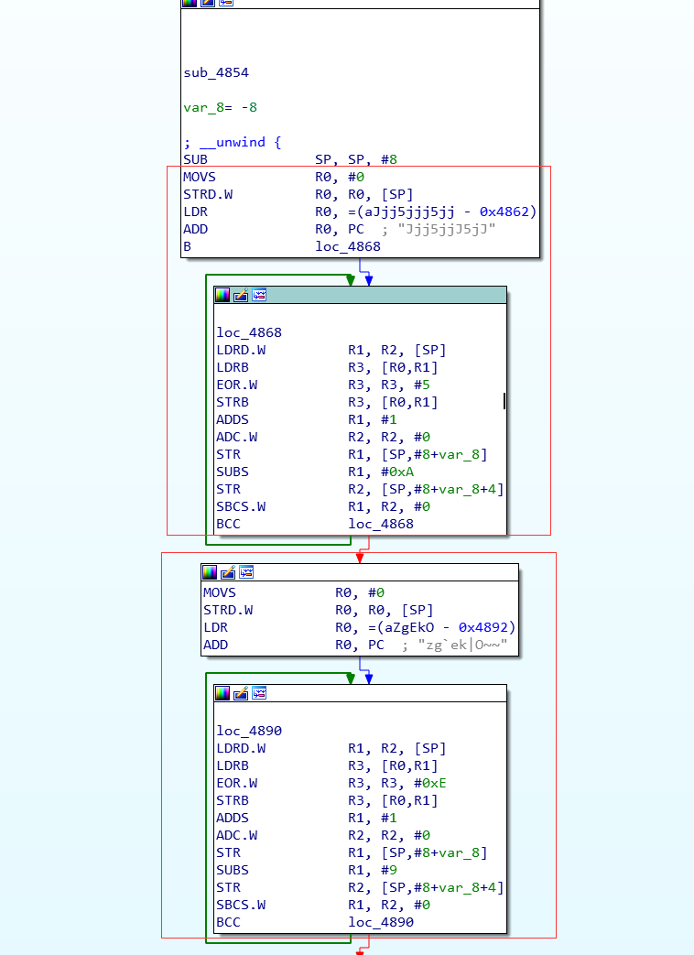Select the EOR.W R3, R3, #0xE instruction

331,783
